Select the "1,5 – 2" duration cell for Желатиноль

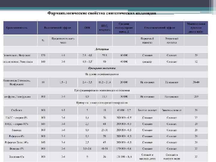63,82
